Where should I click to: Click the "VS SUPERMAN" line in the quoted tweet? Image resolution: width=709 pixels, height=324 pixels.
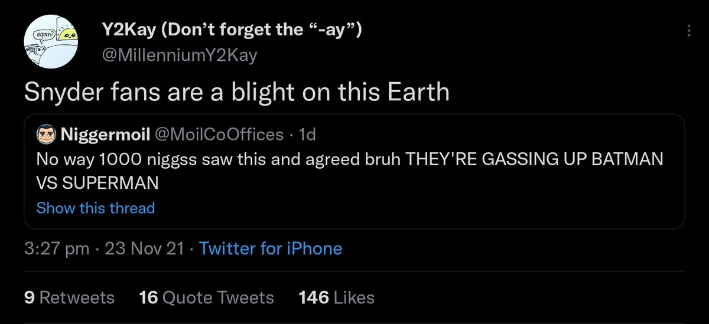[x=97, y=184]
